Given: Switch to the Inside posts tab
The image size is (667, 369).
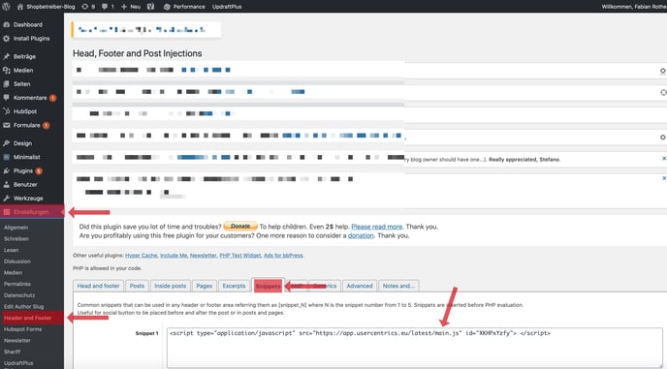Looking at the screenshot, I should [x=171, y=286].
